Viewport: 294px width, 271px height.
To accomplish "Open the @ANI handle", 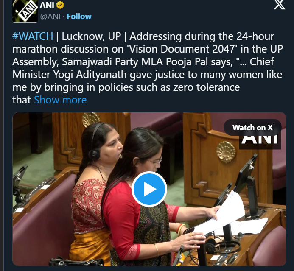I will [x=50, y=17].
